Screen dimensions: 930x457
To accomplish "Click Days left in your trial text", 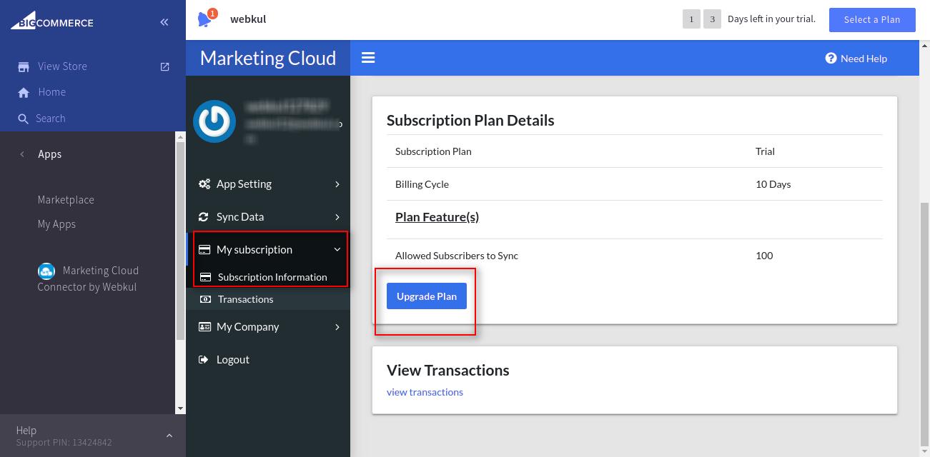I will tap(771, 19).
